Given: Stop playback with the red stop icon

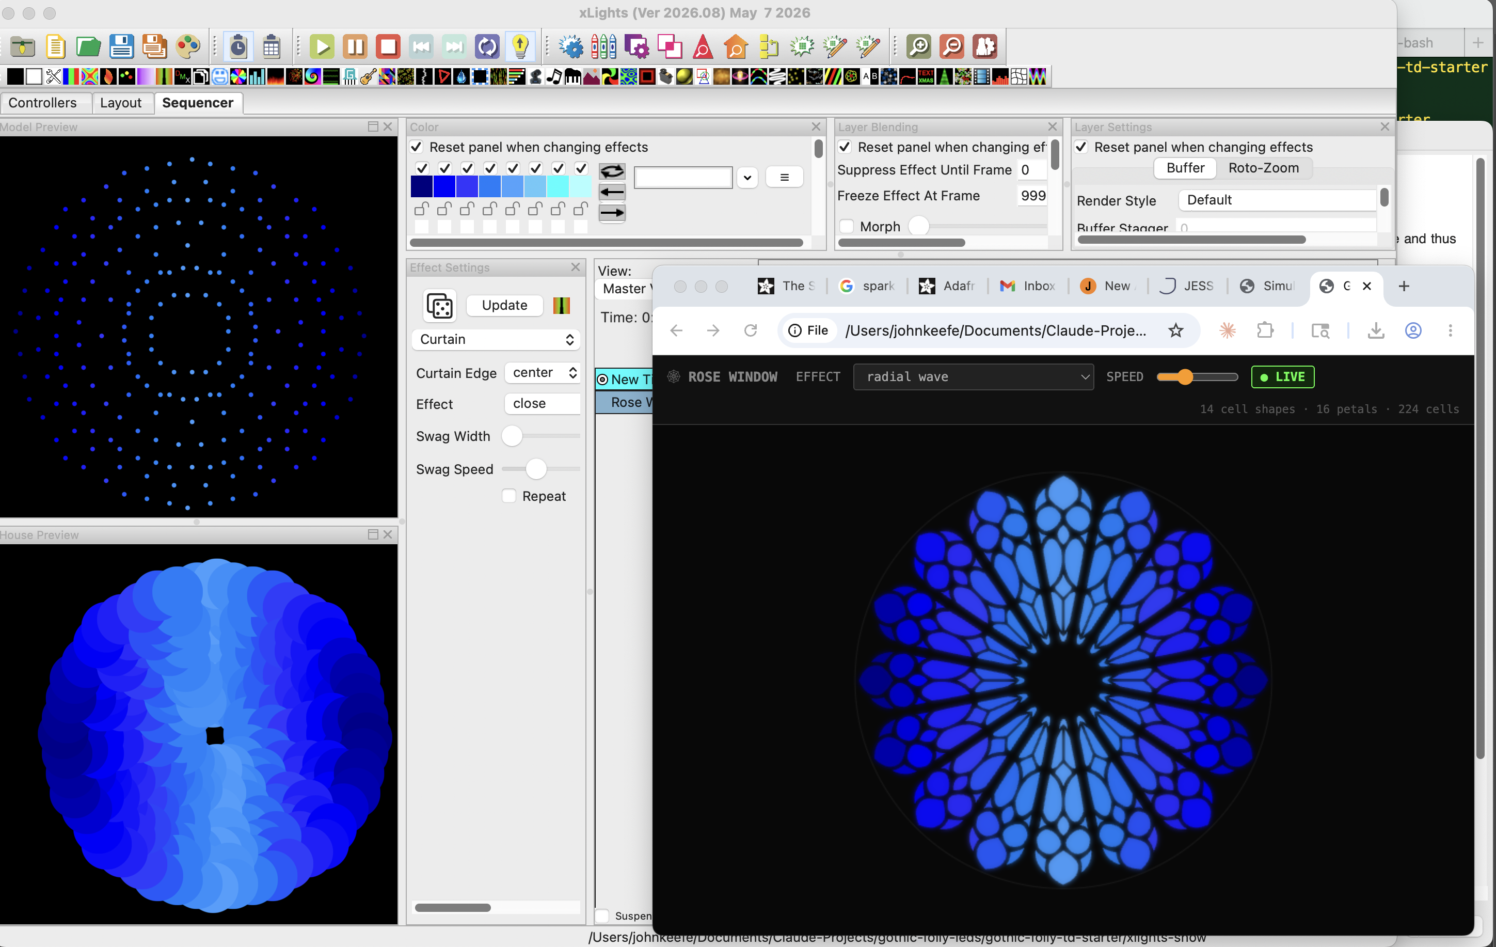Looking at the screenshot, I should pyautogui.click(x=388, y=46).
